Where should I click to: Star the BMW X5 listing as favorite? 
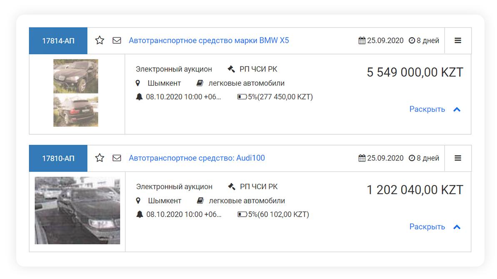click(100, 40)
